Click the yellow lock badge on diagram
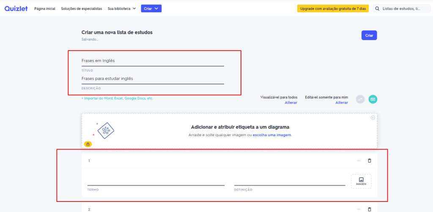The height and width of the screenshot is (212, 433). (88, 144)
